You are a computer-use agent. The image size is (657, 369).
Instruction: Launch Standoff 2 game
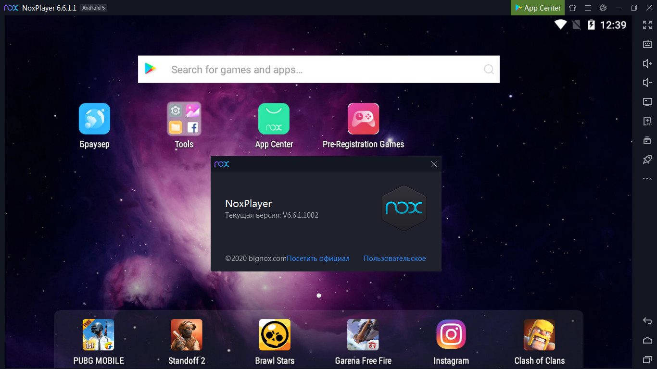(187, 335)
